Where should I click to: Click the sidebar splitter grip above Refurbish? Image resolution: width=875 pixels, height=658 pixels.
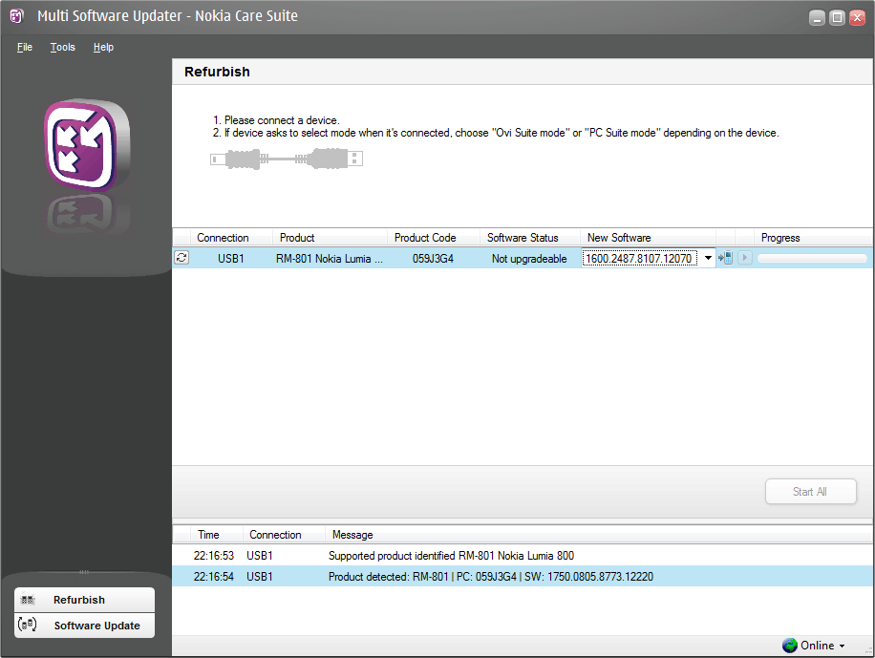tap(84, 572)
